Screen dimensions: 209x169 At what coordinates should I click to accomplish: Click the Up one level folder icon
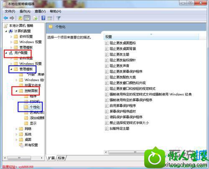point(20,18)
